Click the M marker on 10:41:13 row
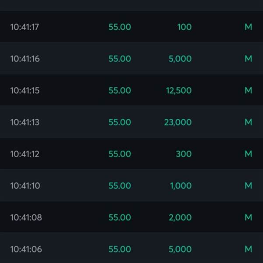 [x=248, y=122]
